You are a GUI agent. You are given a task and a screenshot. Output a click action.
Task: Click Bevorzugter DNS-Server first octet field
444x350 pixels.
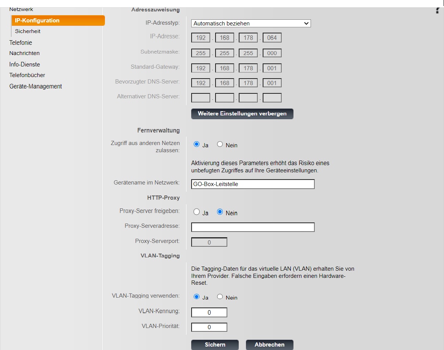point(201,83)
